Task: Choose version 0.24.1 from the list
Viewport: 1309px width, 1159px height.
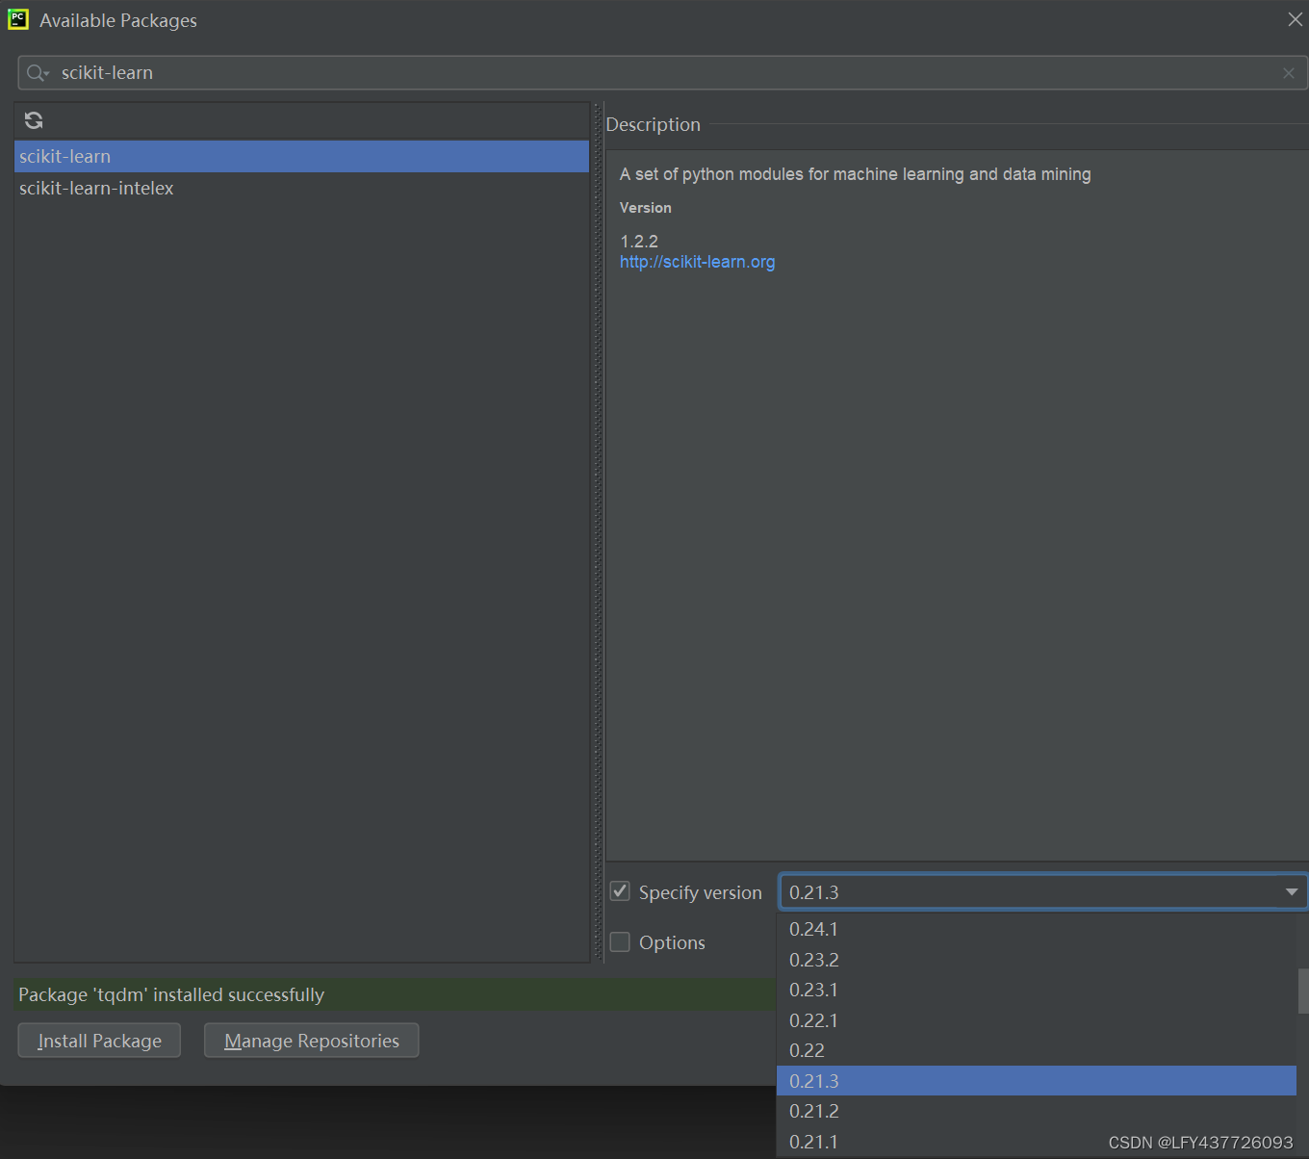Action: (1037, 929)
